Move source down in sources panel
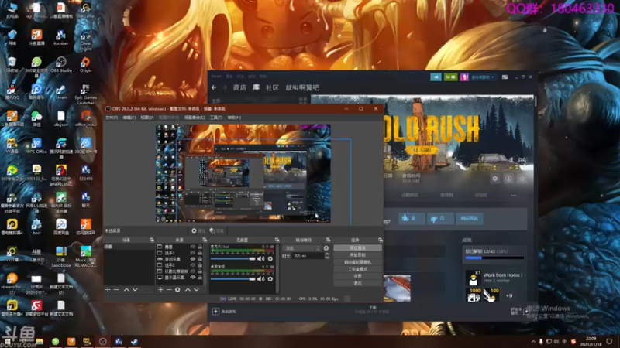620x348 pixels. (x=196, y=289)
